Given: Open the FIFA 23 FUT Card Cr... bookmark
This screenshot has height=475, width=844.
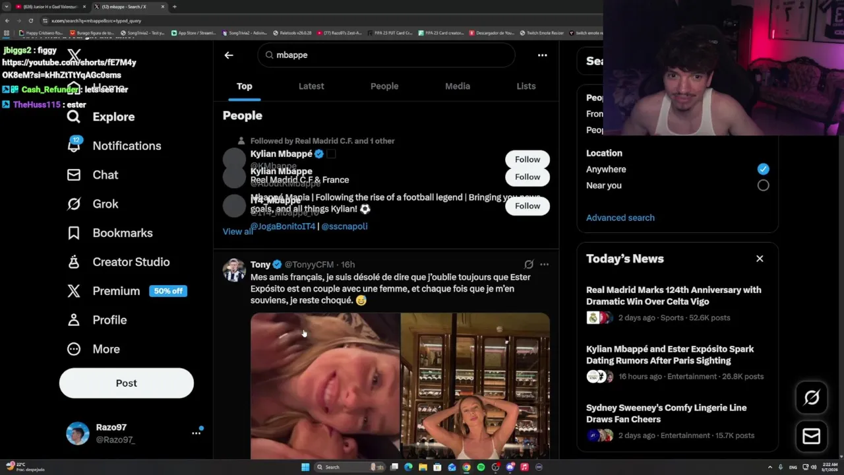Looking at the screenshot, I should pyautogui.click(x=391, y=33).
